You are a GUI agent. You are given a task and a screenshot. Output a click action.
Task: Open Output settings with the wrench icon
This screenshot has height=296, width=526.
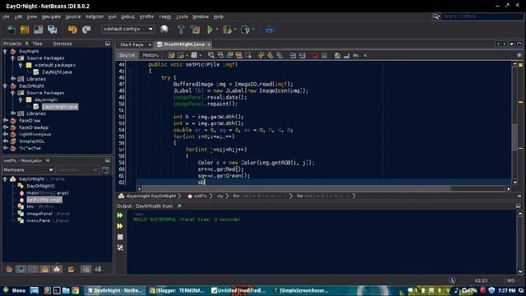(120, 247)
